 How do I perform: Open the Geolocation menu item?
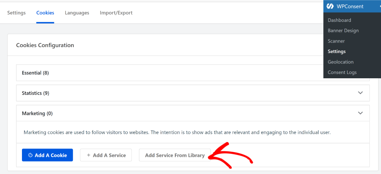(340, 62)
